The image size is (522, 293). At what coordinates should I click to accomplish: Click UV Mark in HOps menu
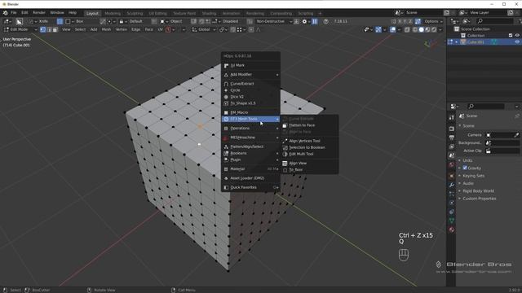(x=250, y=65)
